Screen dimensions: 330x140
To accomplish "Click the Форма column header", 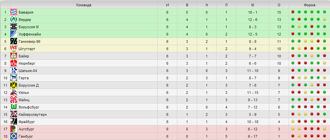I will [x=309, y=5].
